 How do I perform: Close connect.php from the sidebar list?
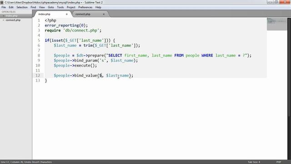pyautogui.click(x=3, y=20)
